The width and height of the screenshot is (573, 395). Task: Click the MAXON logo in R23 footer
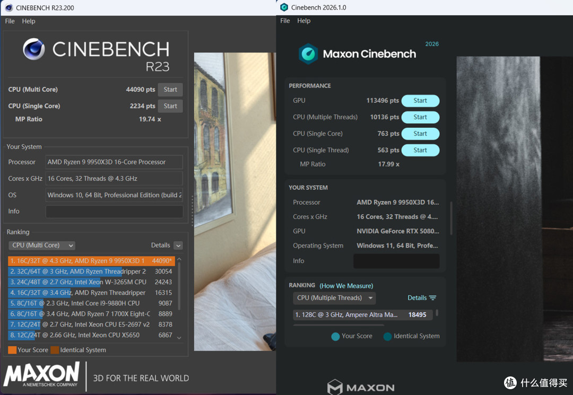pyautogui.click(x=42, y=374)
